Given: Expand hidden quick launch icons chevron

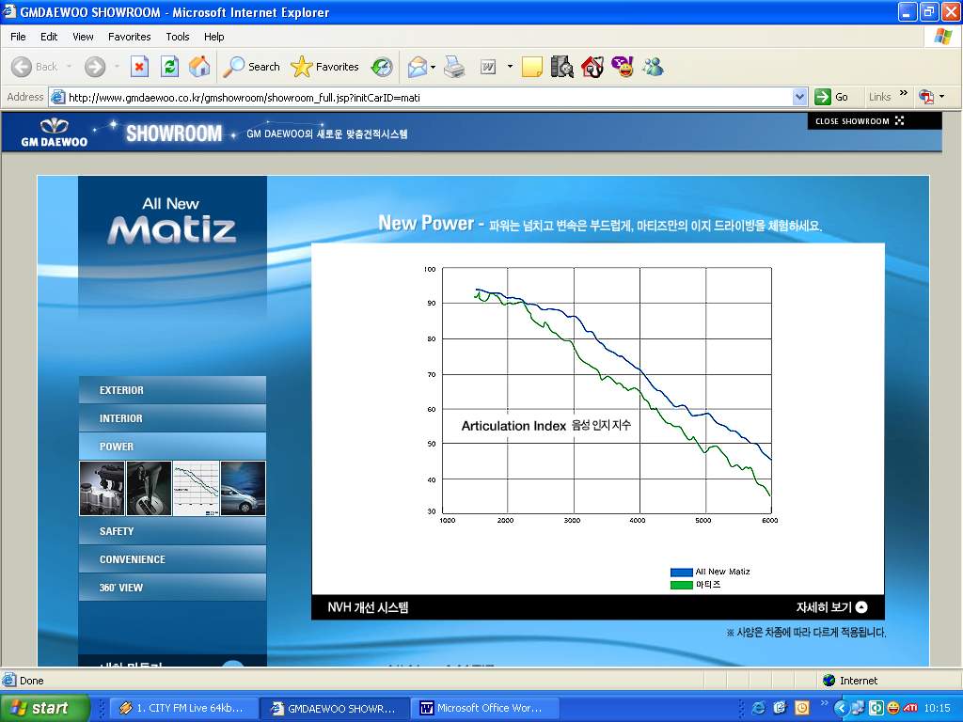Looking at the screenshot, I should pyautogui.click(x=824, y=703).
